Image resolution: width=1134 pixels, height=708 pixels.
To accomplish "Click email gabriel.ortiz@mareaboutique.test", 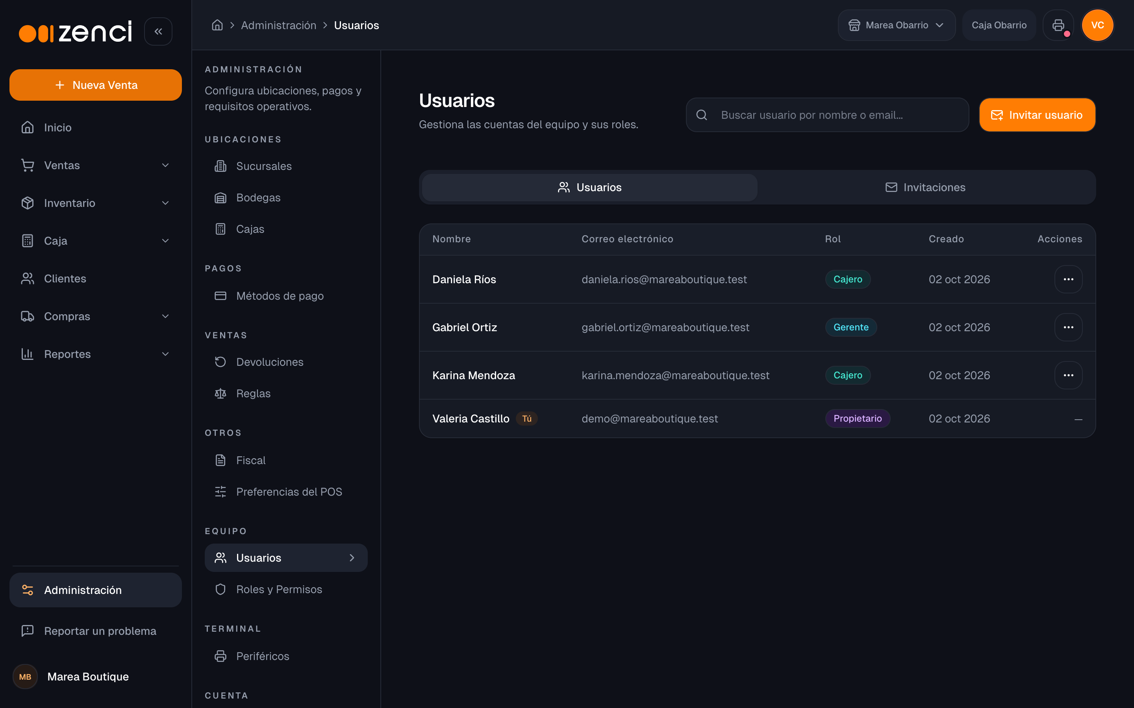I will point(665,327).
